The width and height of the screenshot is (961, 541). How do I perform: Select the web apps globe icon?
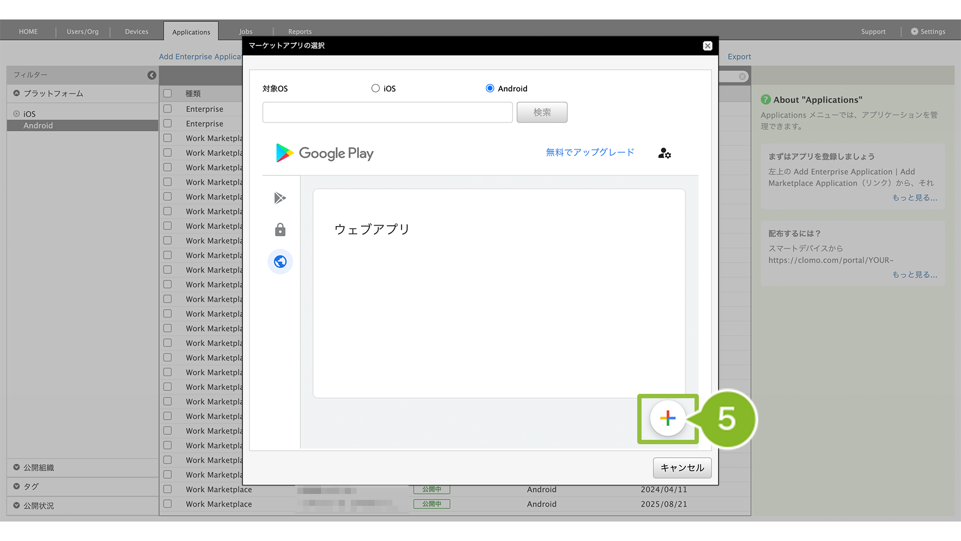[x=280, y=262]
